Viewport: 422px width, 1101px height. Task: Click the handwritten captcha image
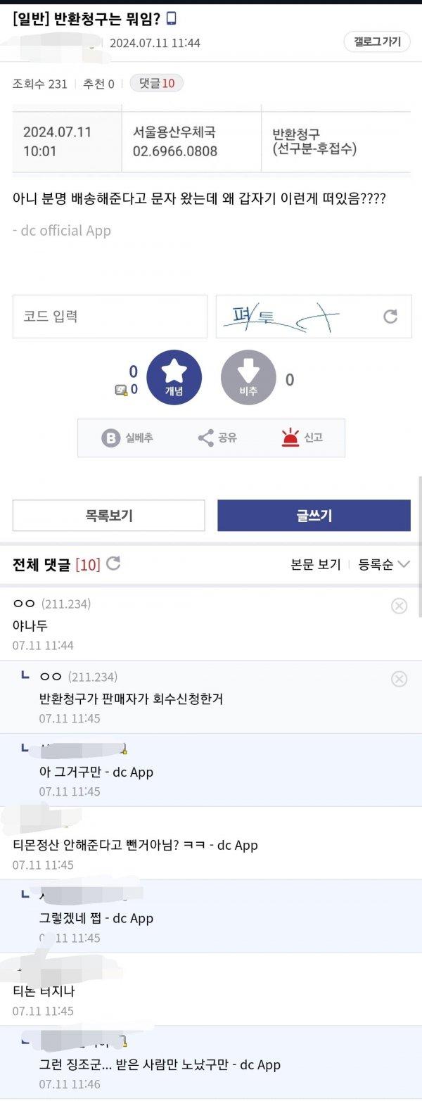281,316
